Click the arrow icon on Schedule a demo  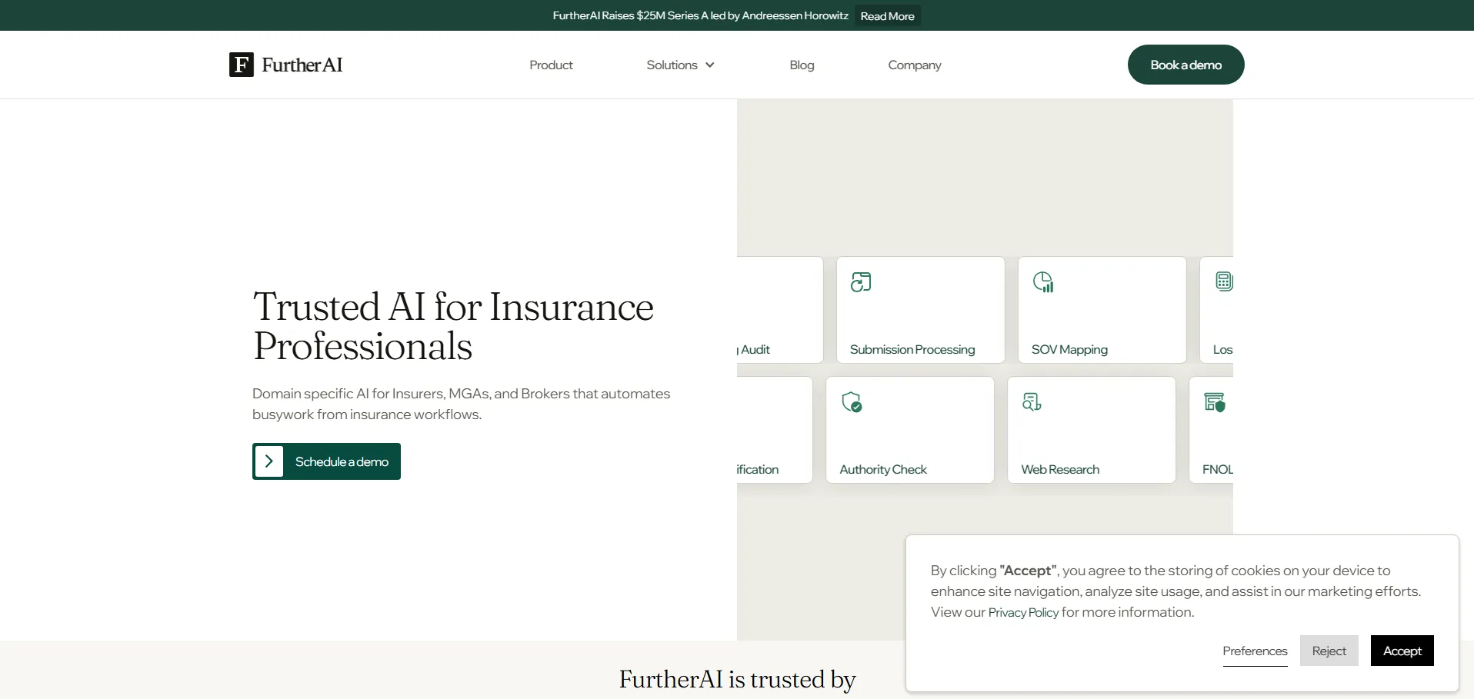(269, 461)
